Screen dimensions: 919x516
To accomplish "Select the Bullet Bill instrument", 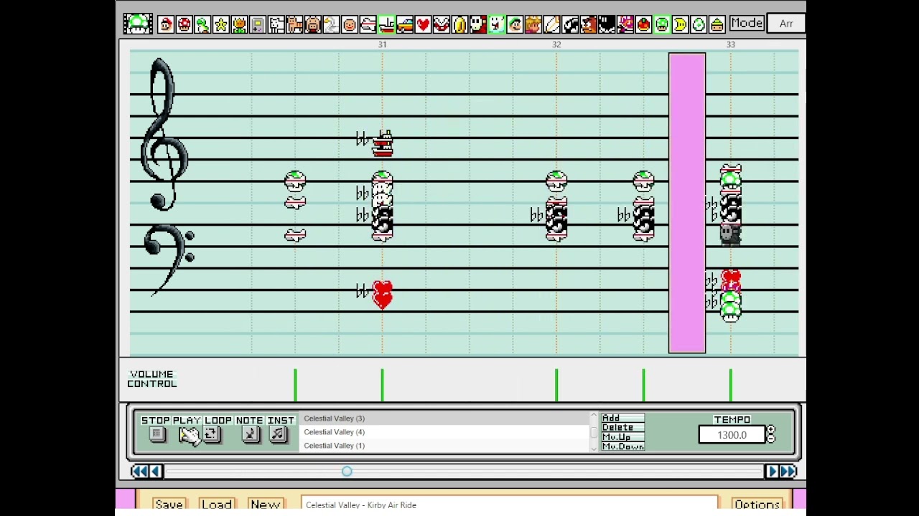I will (x=570, y=24).
